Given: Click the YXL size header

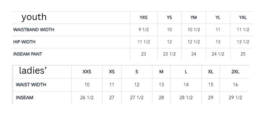Looking at the screenshot, I should (x=243, y=18).
